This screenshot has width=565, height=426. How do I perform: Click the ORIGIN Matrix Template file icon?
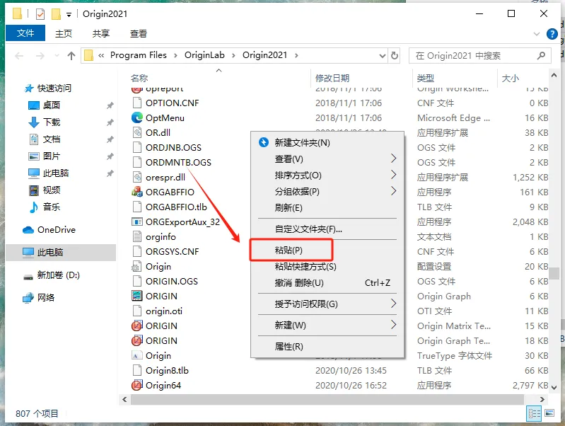pyautogui.click(x=137, y=326)
